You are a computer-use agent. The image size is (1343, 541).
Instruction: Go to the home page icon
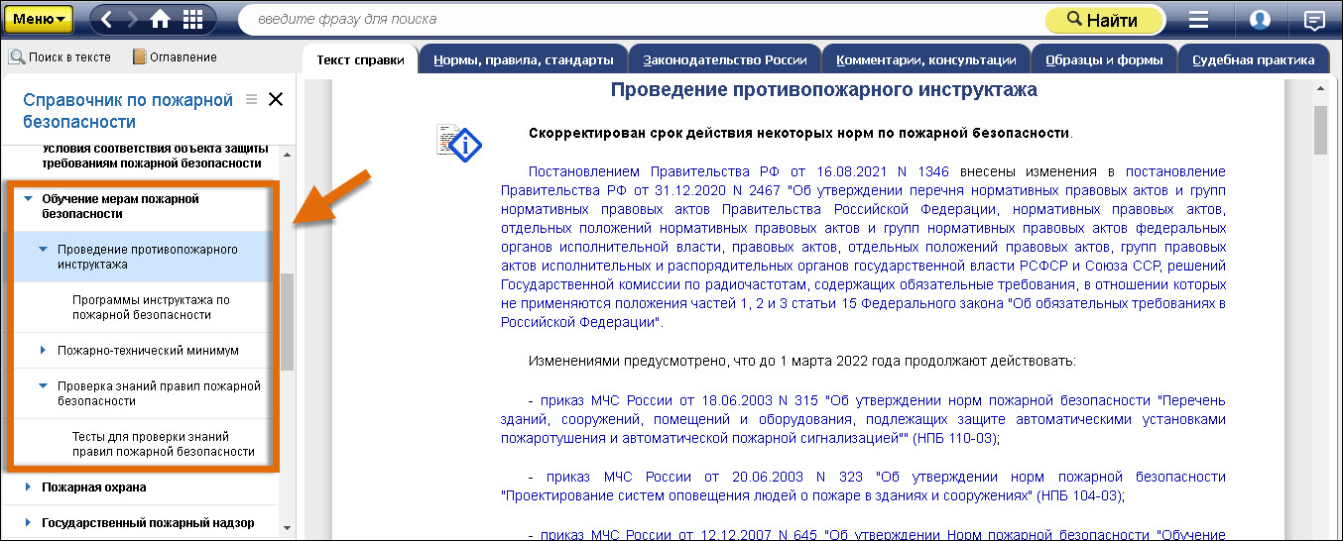(x=161, y=19)
